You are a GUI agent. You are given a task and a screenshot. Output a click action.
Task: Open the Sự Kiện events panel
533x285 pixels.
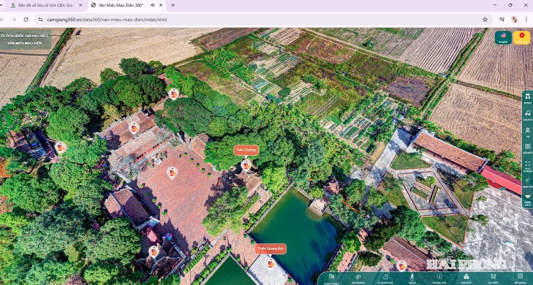pyautogui.click(x=493, y=279)
